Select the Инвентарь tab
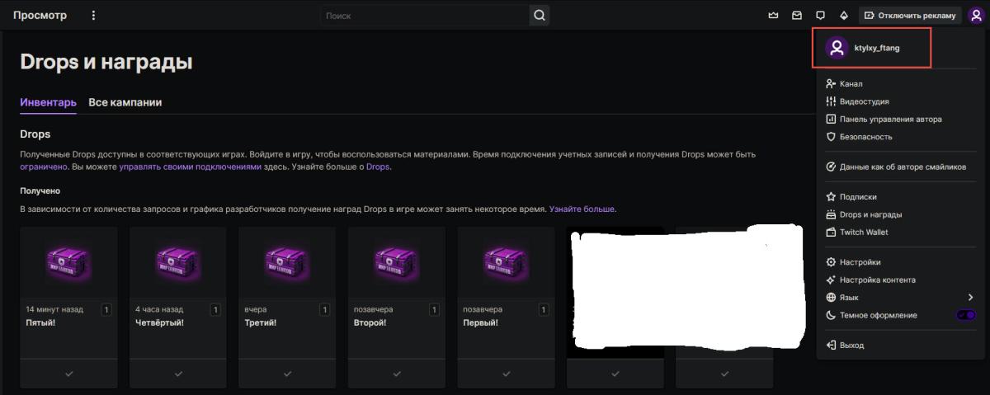Screen dimensions: 990x395 pyautogui.click(x=48, y=102)
